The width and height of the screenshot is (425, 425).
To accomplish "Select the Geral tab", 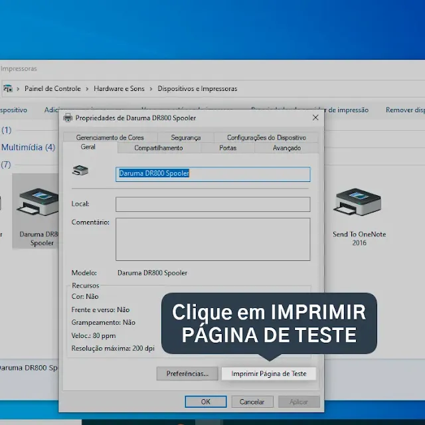I will [x=88, y=147].
